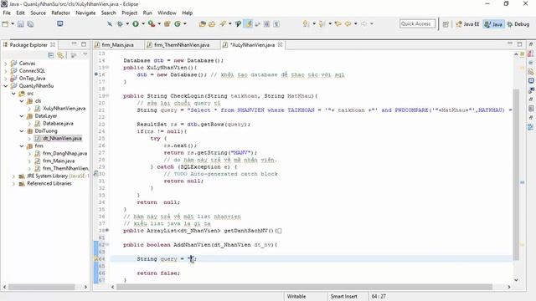Click the Run Last Tool red icon
536x301 pixels.
151,24
